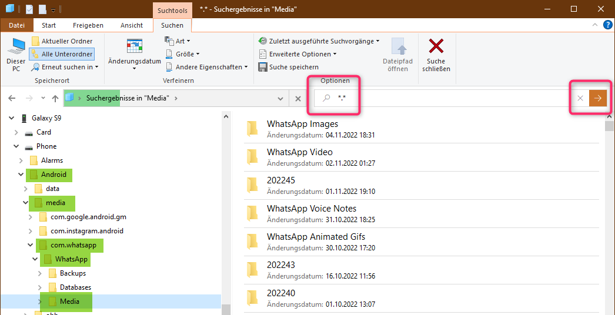
Task: Select WhatsApp Voice Notes result
Action: 422,213
